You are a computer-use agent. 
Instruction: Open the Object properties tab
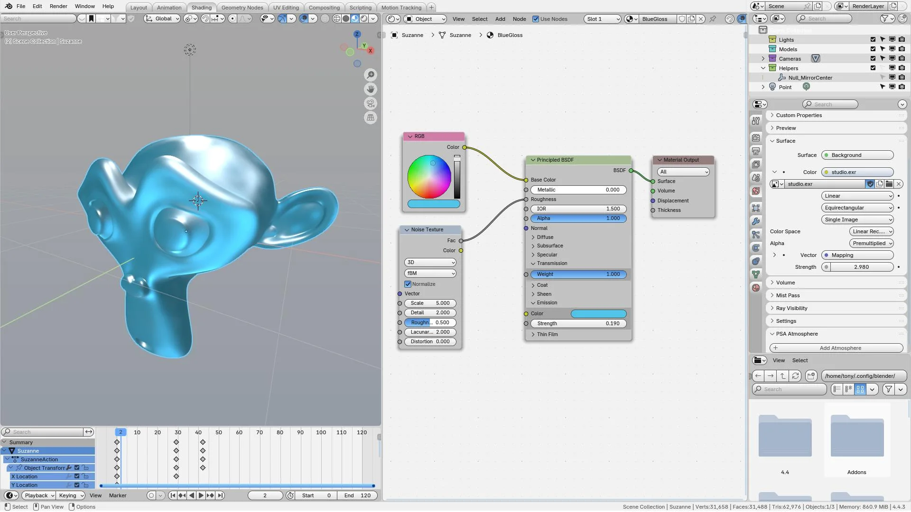[x=756, y=208]
